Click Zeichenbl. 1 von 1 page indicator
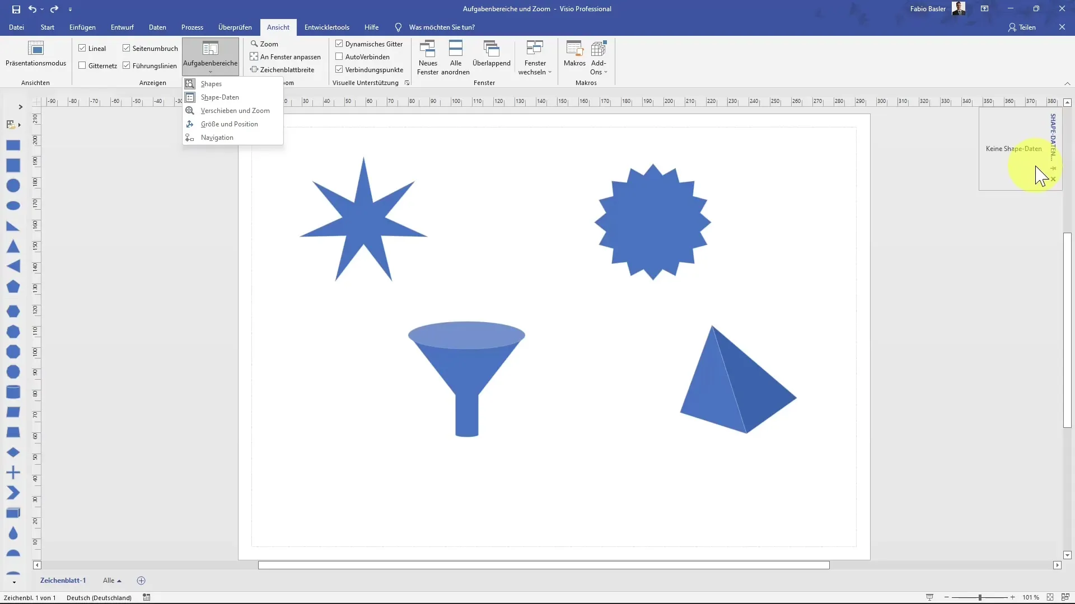Viewport: 1075px width, 604px height. 30,597
